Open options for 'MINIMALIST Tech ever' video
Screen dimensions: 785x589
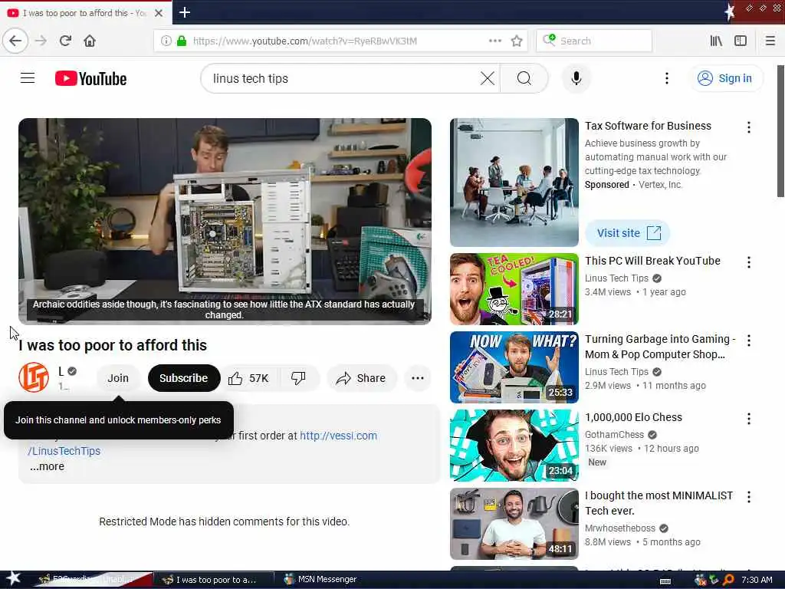pyautogui.click(x=748, y=497)
